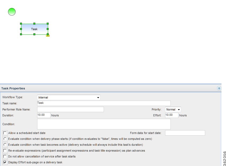Image resolution: width=226 pixels, height=166 pixels.
Task: Select "Evaluate condition when task becomes active"
Action: (5, 144)
